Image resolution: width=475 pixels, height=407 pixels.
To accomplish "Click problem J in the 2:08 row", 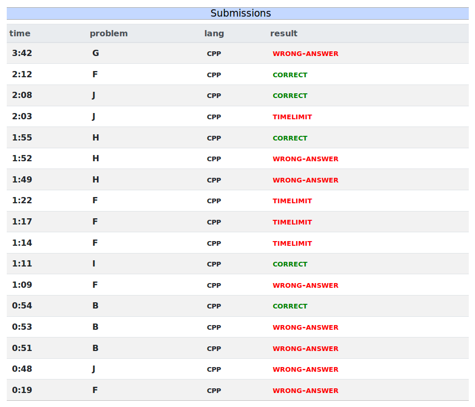I will pyautogui.click(x=94, y=95).
